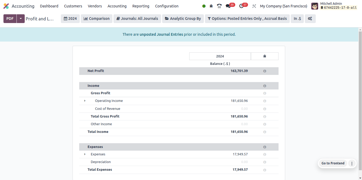Image resolution: width=362 pixels, height=180 pixels.
Task: Click the three-dot menu beside Go to Frontend
Action: click(352, 164)
